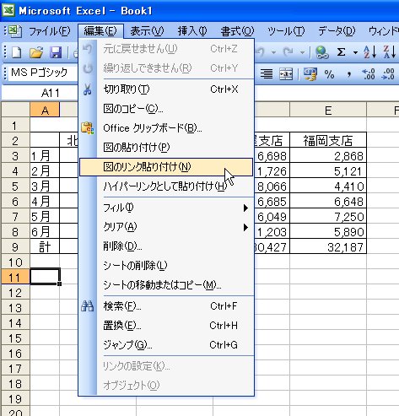Click cell containing 5,121
399x416 pixels.
pyautogui.click(x=328, y=170)
